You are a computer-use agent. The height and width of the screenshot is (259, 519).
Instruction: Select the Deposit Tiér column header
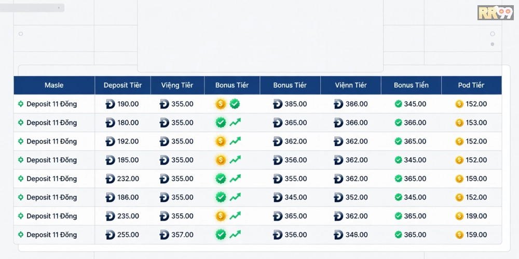point(122,85)
